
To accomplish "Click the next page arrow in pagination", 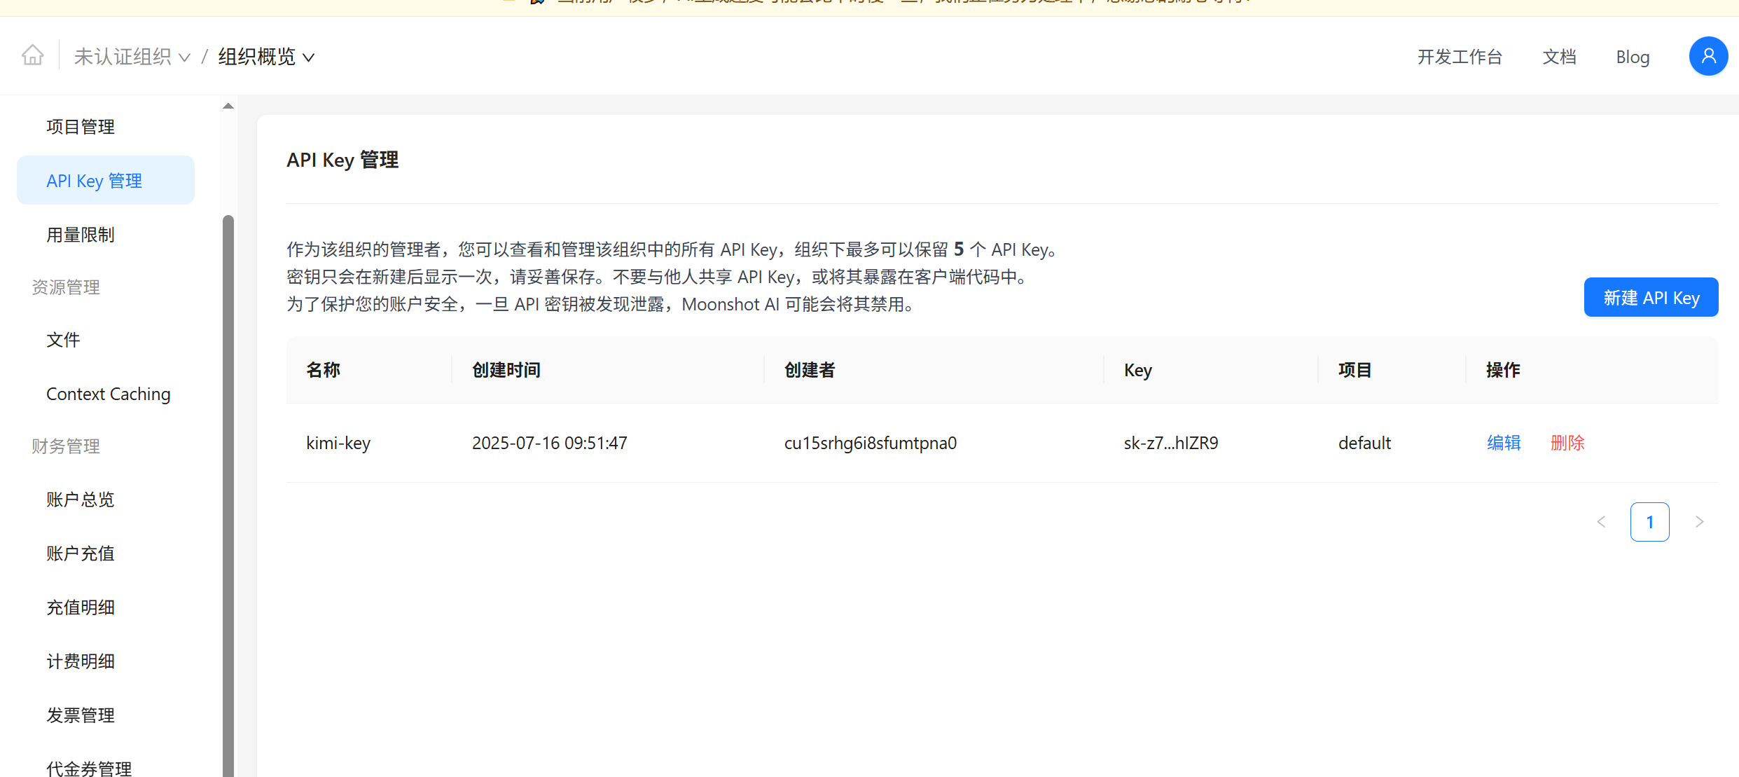I will (x=1699, y=521).
